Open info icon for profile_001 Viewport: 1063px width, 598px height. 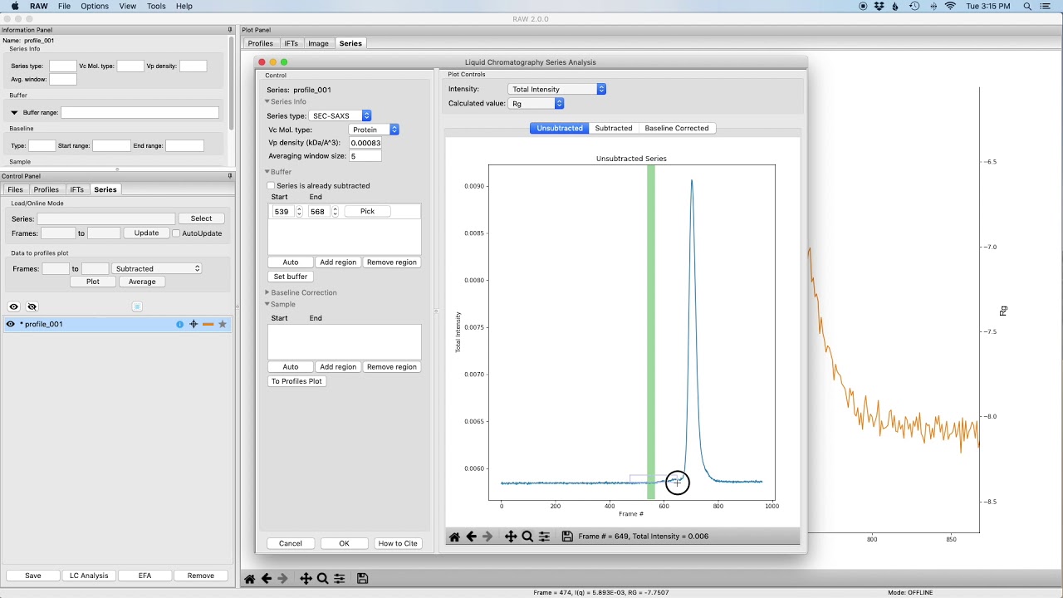pyautogui.click(x=179, y=325)
